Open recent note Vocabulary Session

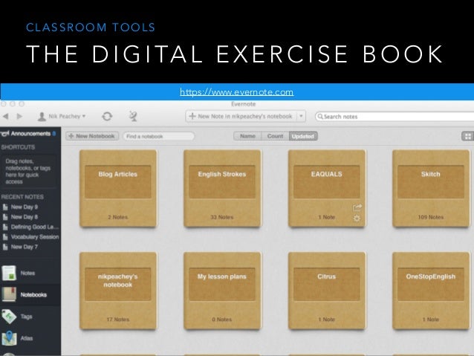(x=30, y=237)
